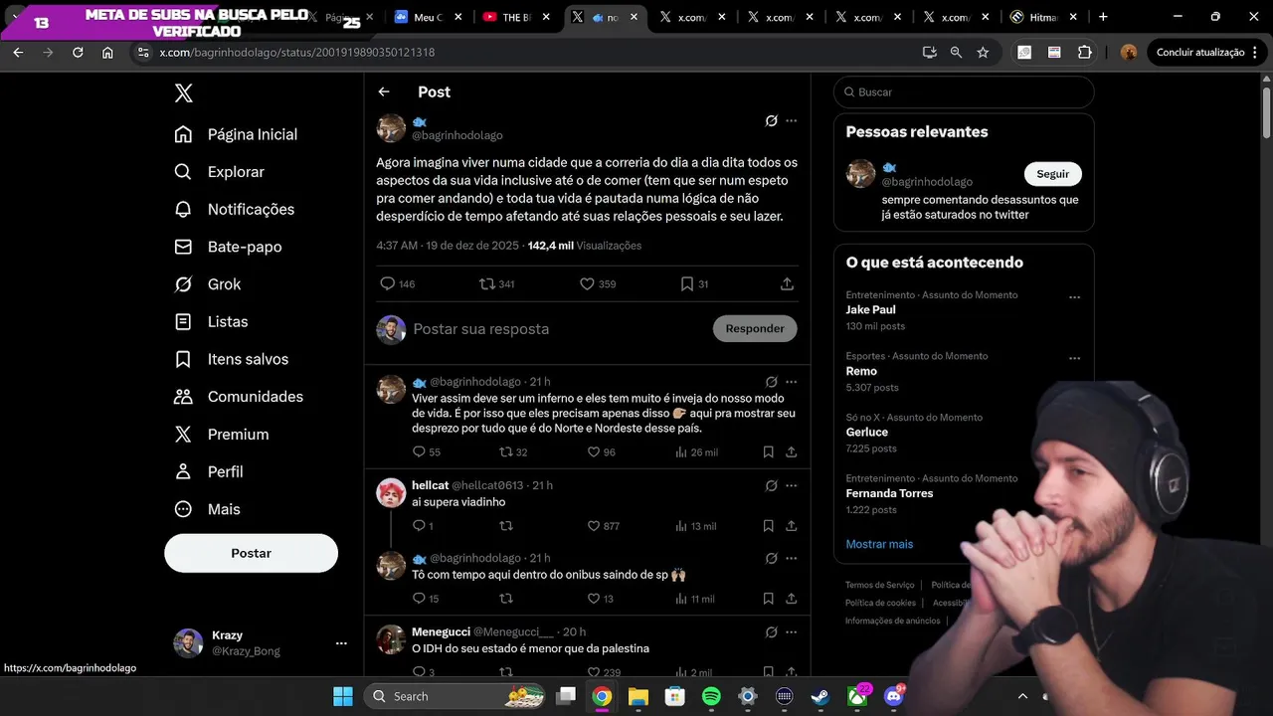
Task: Click the address bar URL
Action: [x=297, y=52]
